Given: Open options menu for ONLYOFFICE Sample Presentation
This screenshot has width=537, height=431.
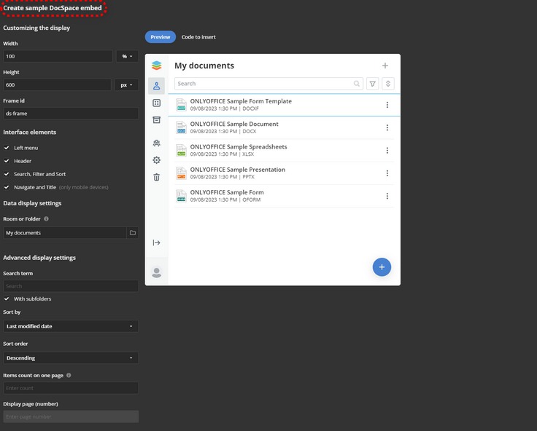Looking at the screenshot, I should (387, 173).
